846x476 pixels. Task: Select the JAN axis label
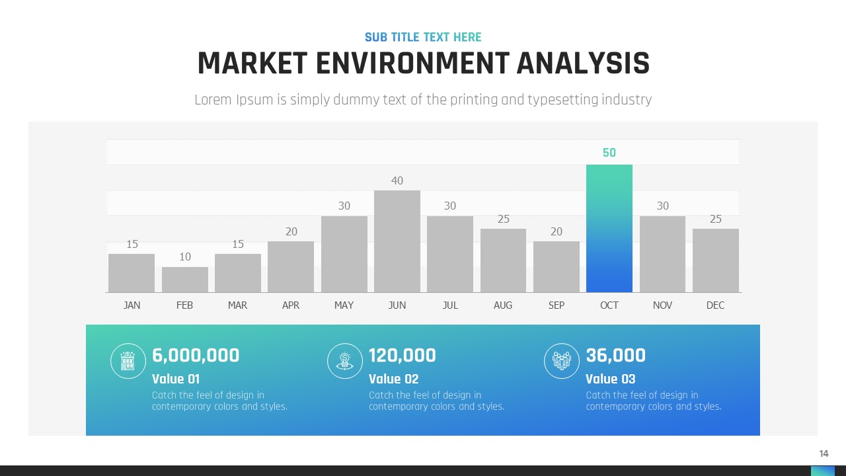tap(132, 305)
